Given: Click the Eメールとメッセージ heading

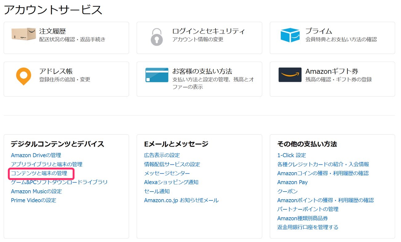Looking at the screenshot, I should pos(176,144).
